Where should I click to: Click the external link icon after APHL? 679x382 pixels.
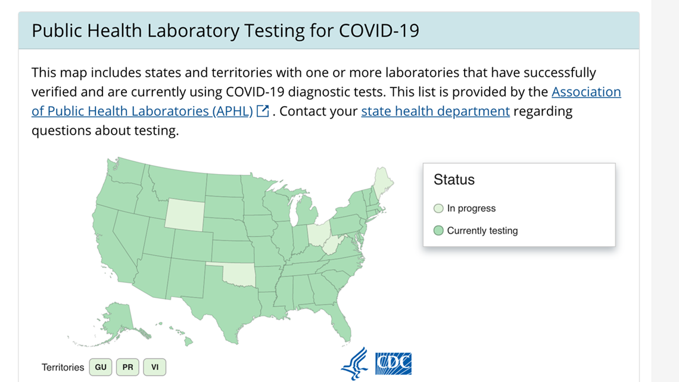click(x=263, y=111)
